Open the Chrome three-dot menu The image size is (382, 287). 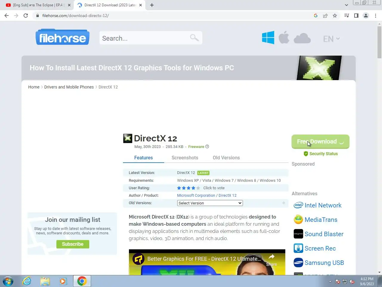click(375, 16)
